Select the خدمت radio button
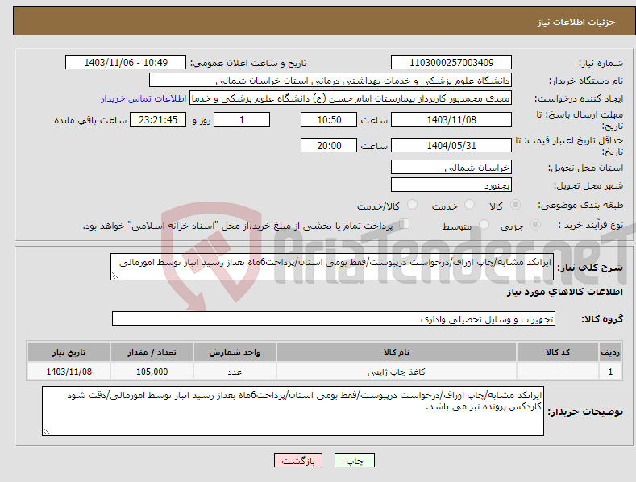This screenshot has height=482, width=636. click(x=469, y=205)
